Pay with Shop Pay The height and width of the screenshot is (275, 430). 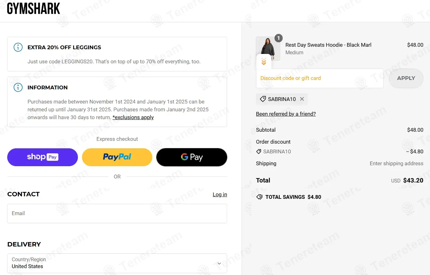(42, 157)
